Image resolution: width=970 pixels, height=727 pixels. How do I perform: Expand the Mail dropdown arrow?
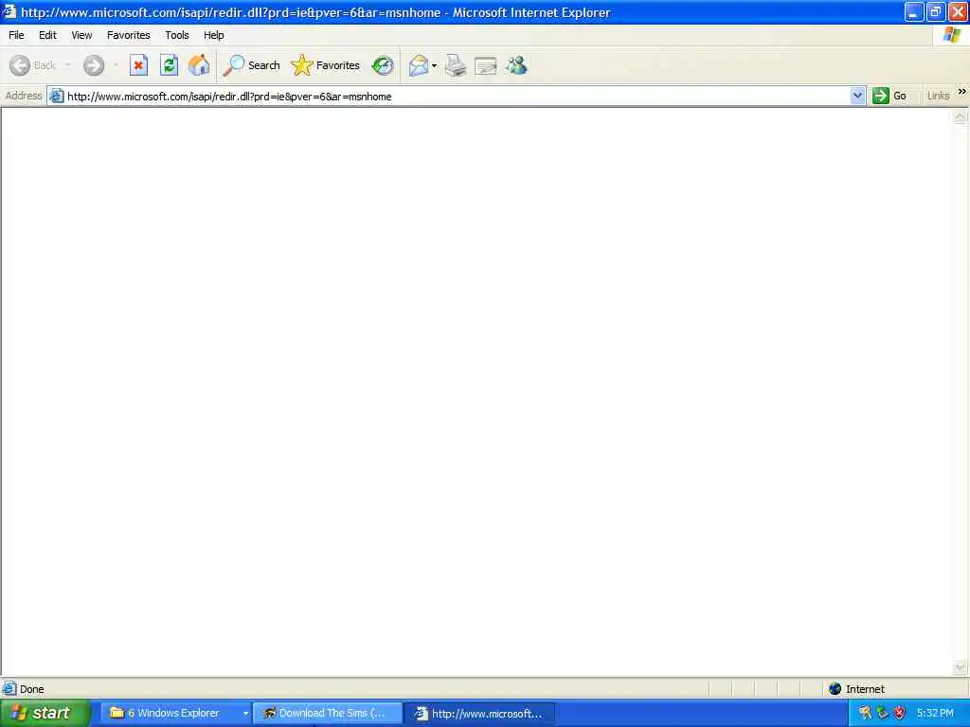[x=434, y=65]
